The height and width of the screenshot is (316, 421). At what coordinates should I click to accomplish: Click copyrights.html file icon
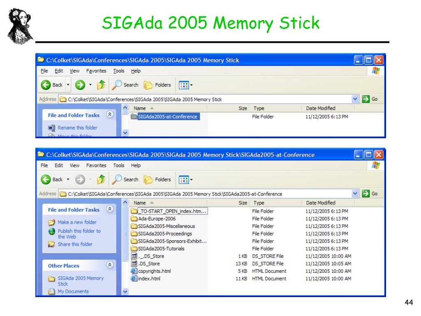click(134, 271)
